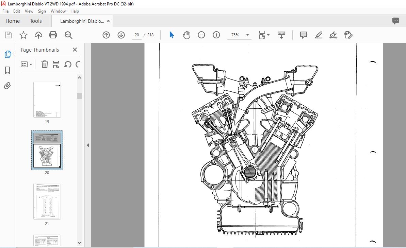The image size is (406, 248).
Task: Open the Window menu
Action: [x=58, y=11]
